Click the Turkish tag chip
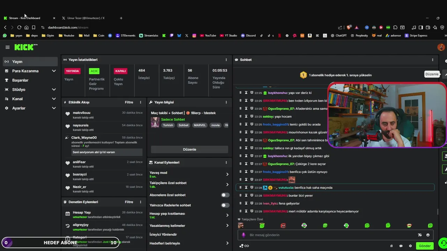447x251 pixels. 168,125
